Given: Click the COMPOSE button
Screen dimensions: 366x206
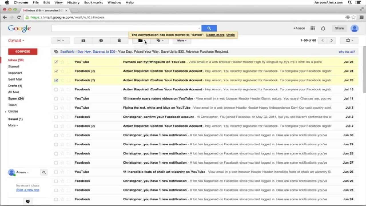Looking at the screenshot, I should coord(23,51).
